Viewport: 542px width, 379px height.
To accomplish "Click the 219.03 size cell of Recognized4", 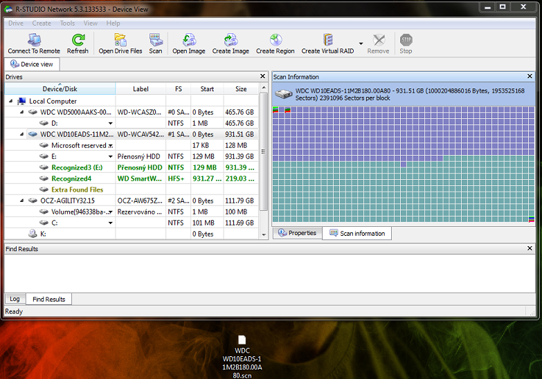I will [240, 178].
